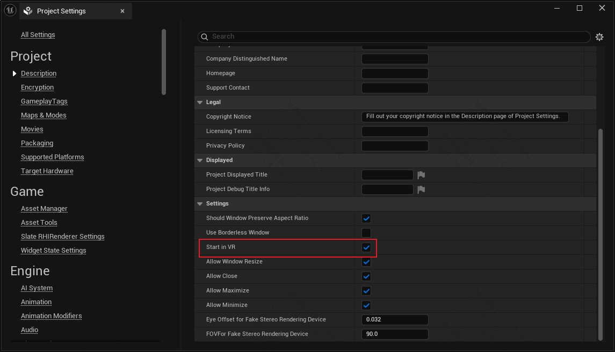
Task: Disable the Start in VR checkbox
Action: tap(366, 247)
